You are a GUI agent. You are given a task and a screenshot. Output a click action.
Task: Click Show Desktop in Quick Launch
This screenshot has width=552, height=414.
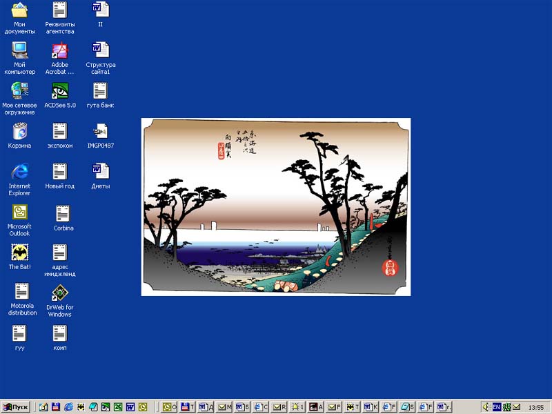click(43, 407)
